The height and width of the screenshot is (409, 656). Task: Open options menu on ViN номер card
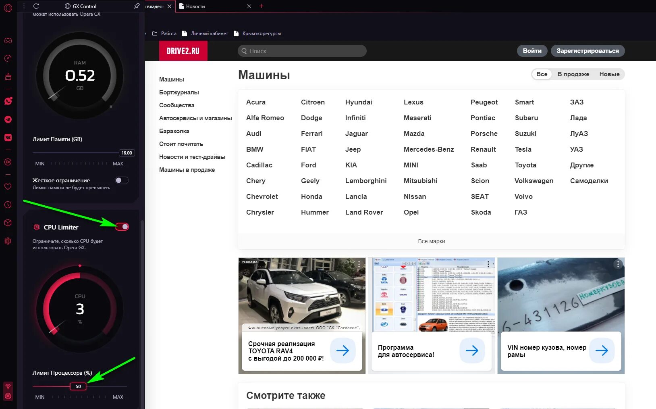[x=618, y=264]
